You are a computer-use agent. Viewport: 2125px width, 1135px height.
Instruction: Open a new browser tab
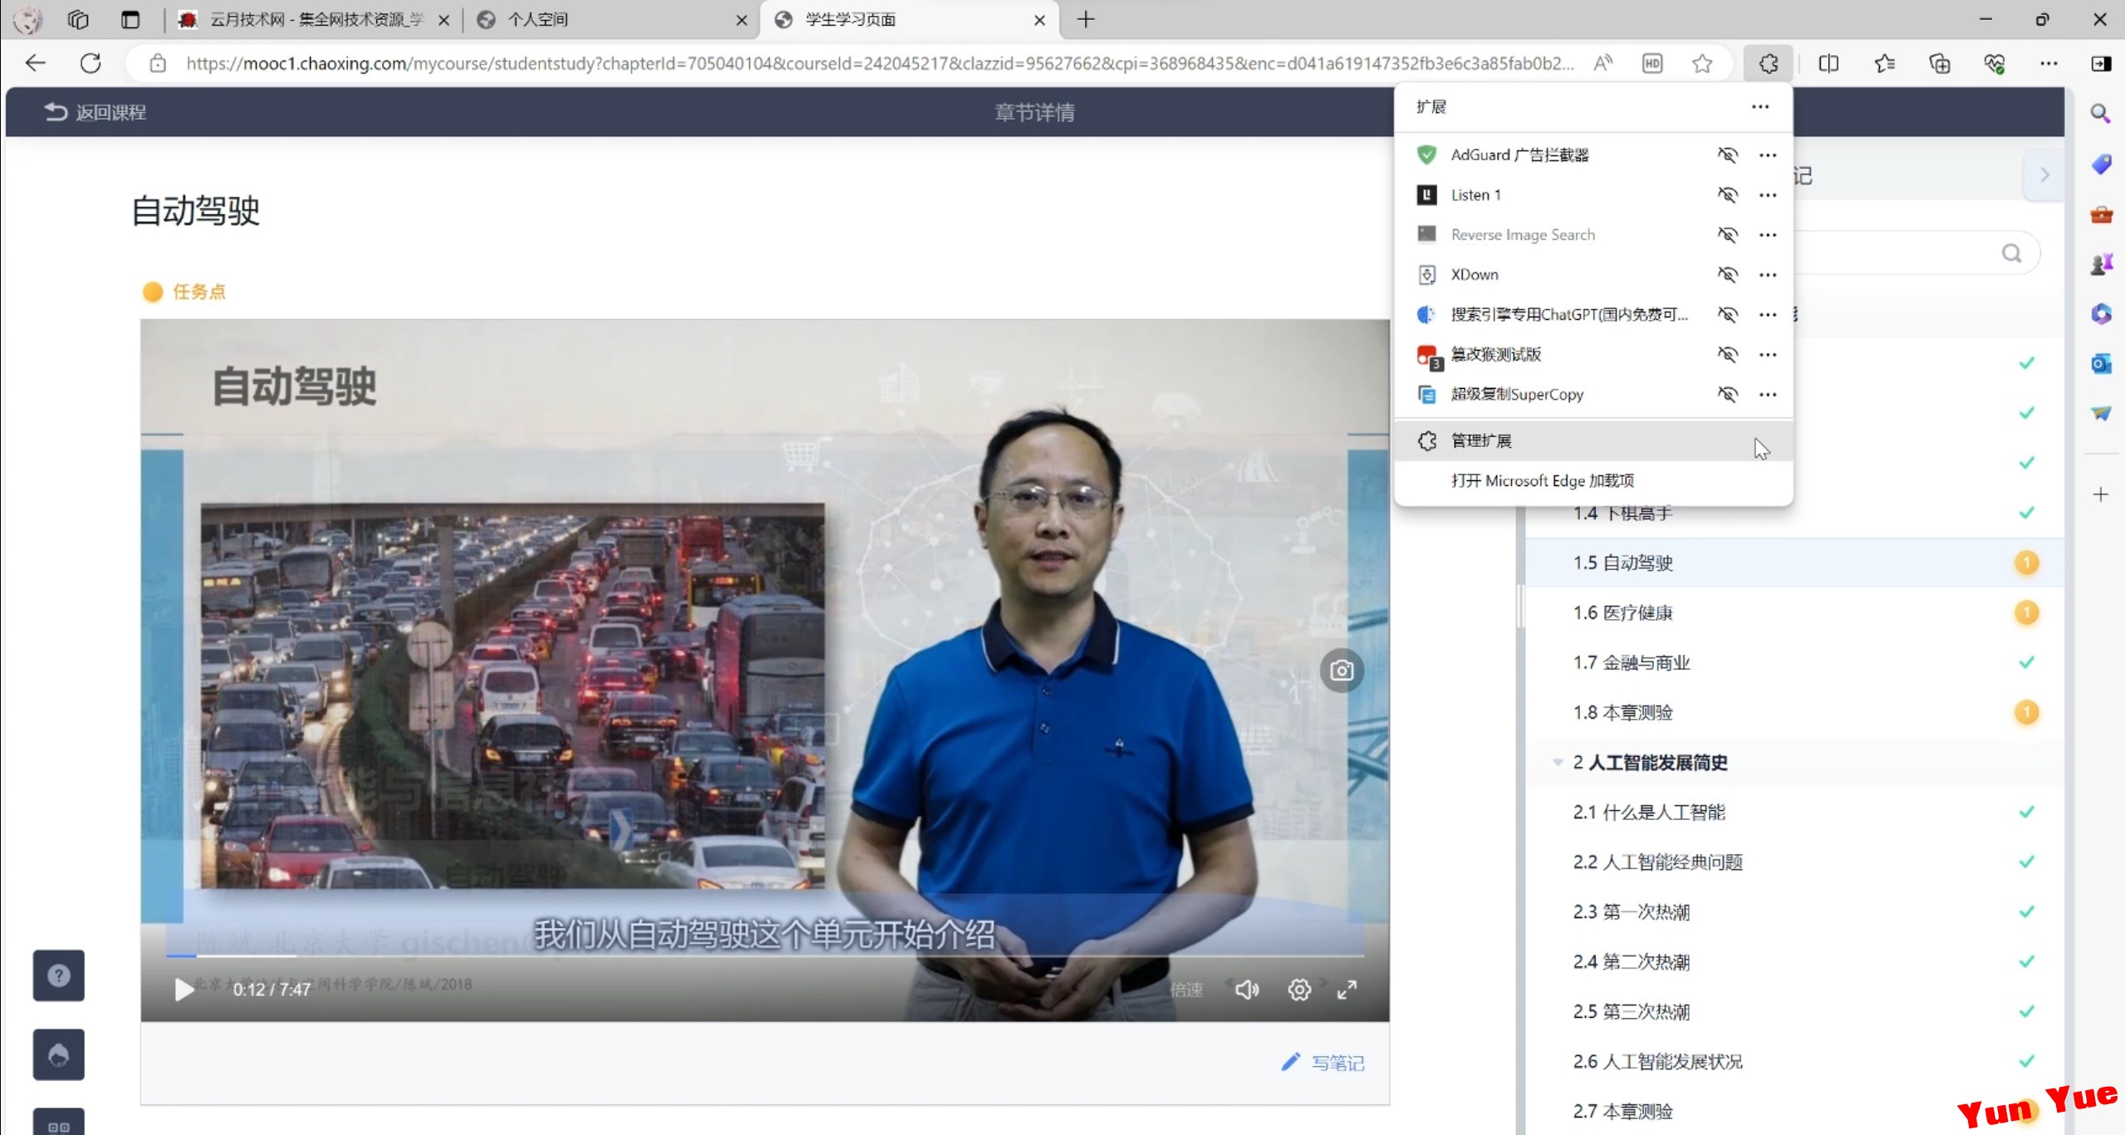pos(1085,19)
